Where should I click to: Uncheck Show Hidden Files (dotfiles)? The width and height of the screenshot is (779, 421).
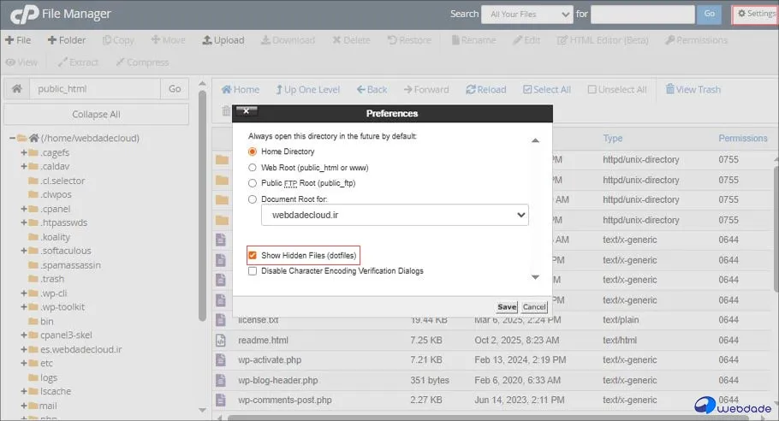(253, 256)
